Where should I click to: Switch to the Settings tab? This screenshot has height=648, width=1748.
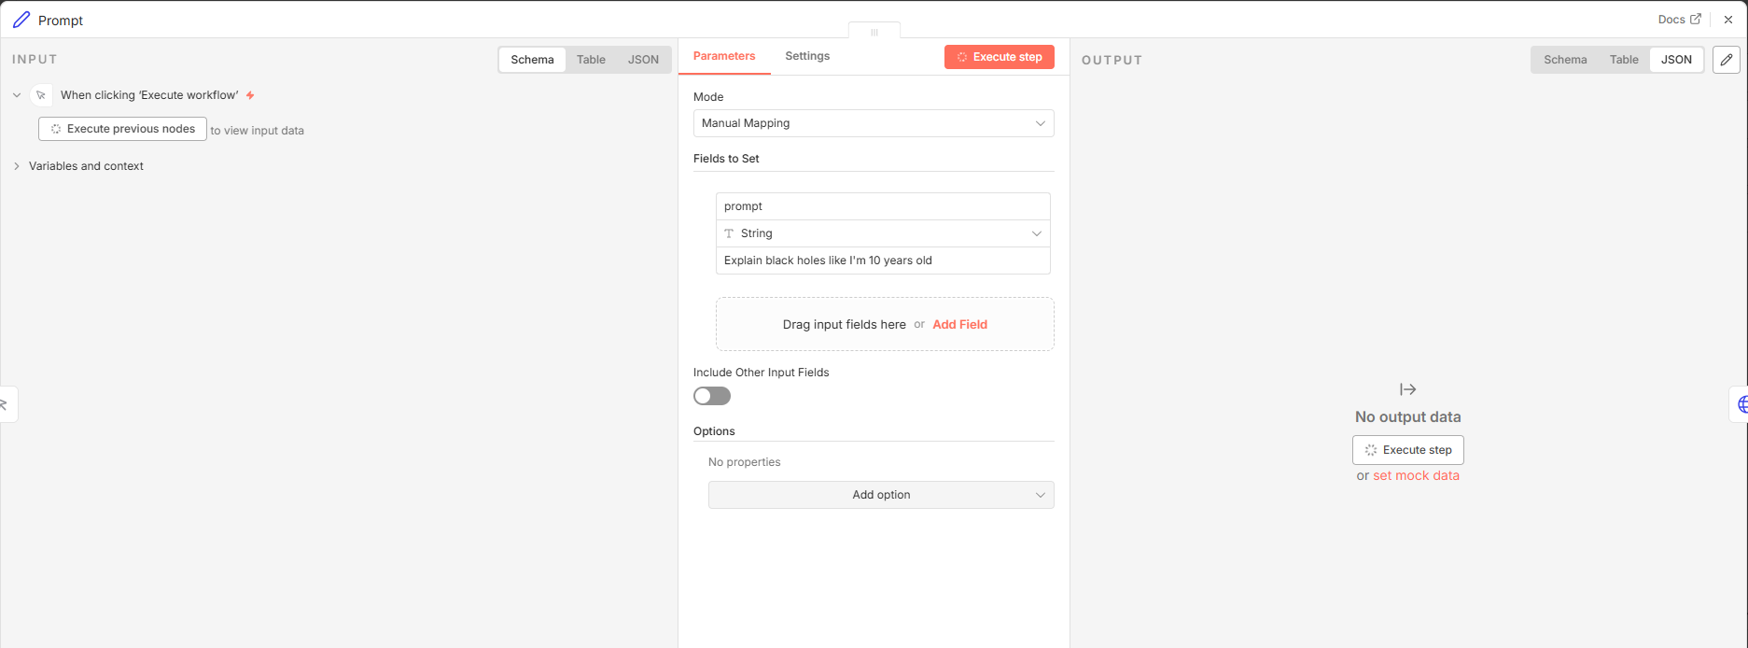click(x=807, y=56)
